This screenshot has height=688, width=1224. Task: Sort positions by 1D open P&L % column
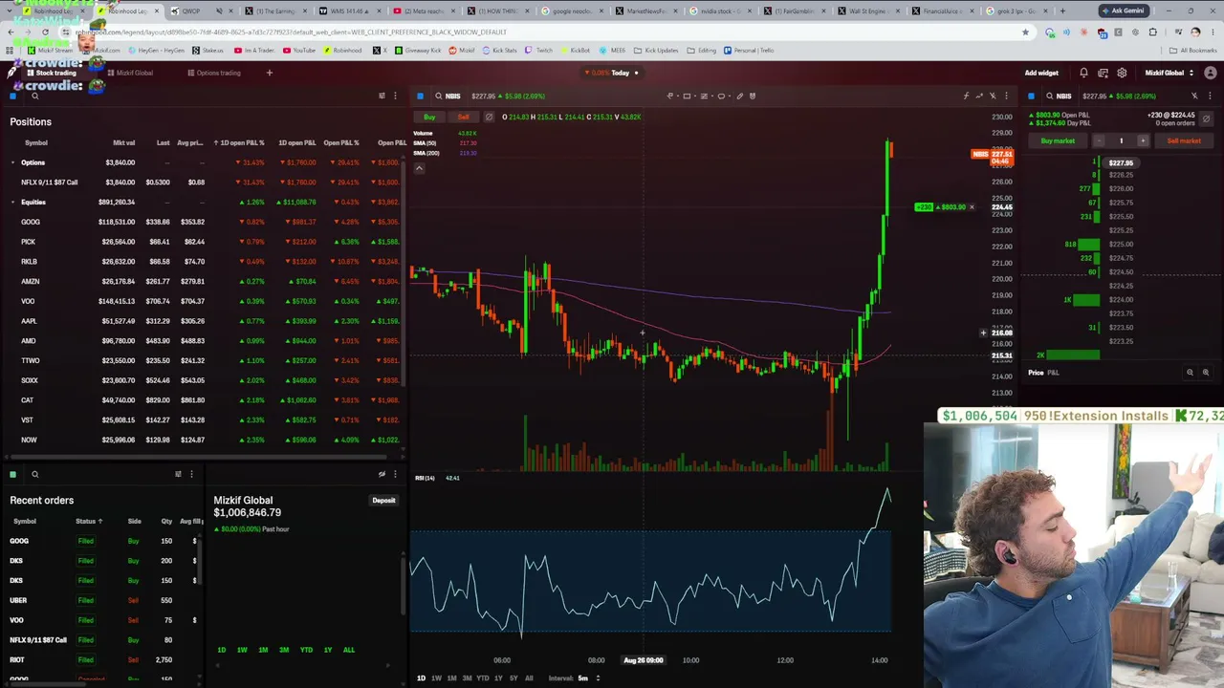coord(239,142)
